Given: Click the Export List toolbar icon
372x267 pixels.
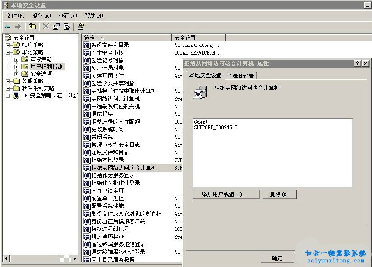Looking at the screenshot, I should (x=66, y=26).
